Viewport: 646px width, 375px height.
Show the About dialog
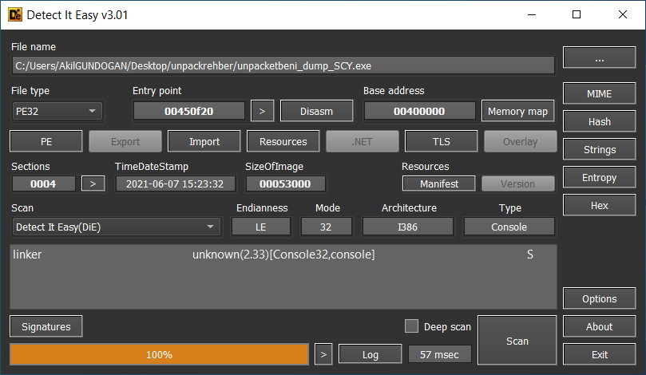tap(599, 326)
